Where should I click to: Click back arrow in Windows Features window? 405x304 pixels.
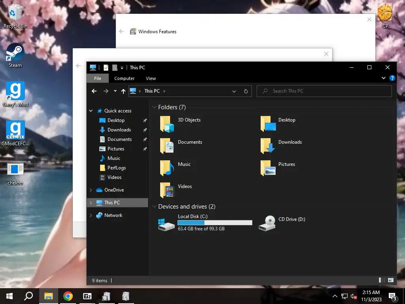[x=121, y=32]
